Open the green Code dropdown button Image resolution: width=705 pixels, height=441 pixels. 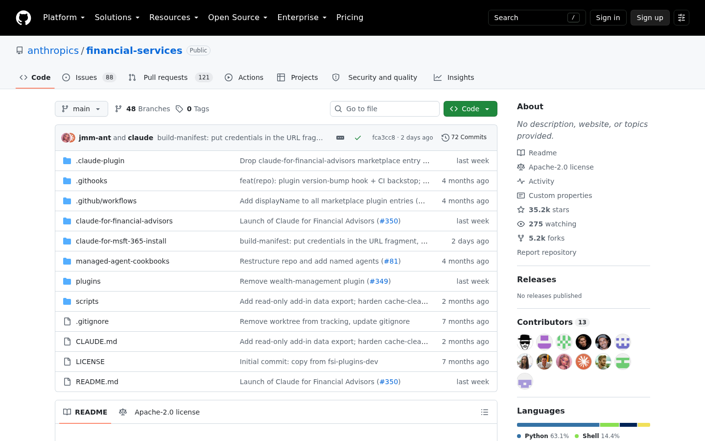pos(470,109)
